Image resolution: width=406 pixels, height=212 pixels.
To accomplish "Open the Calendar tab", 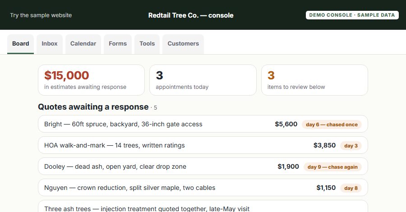I will [83, 44].
